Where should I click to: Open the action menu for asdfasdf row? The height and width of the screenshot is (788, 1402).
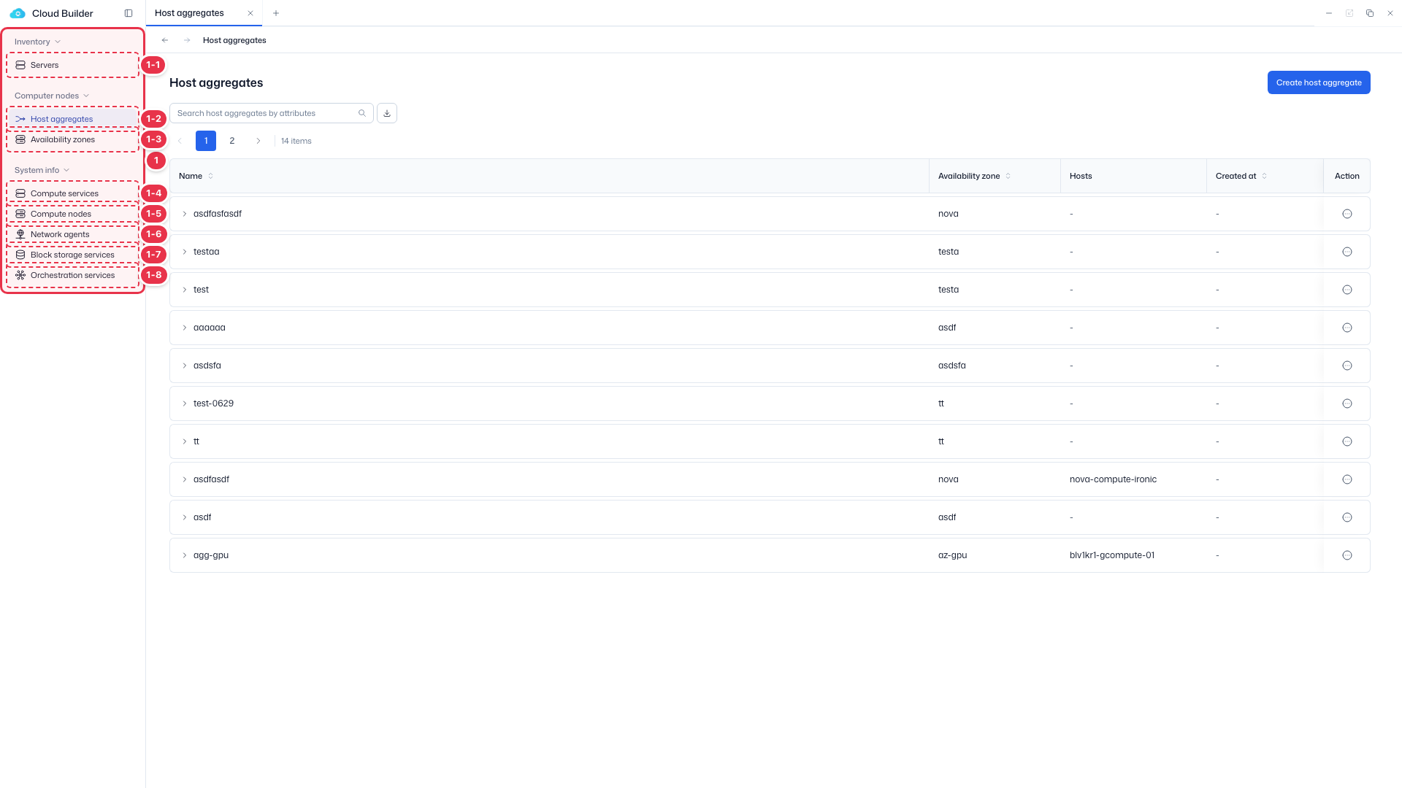pos(1347,479)
